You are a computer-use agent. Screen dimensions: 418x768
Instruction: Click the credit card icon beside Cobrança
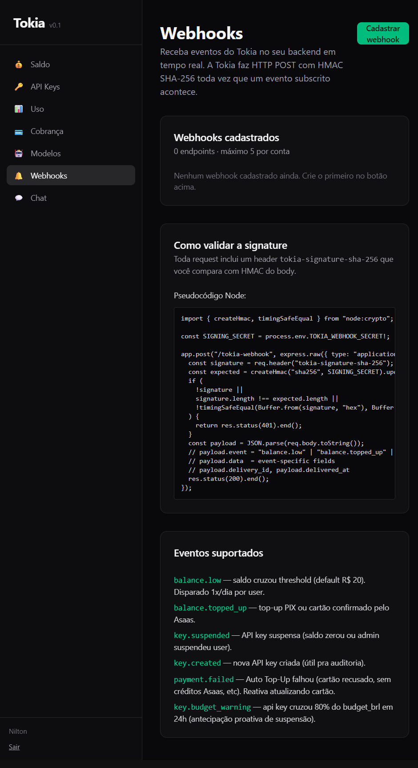19,131
